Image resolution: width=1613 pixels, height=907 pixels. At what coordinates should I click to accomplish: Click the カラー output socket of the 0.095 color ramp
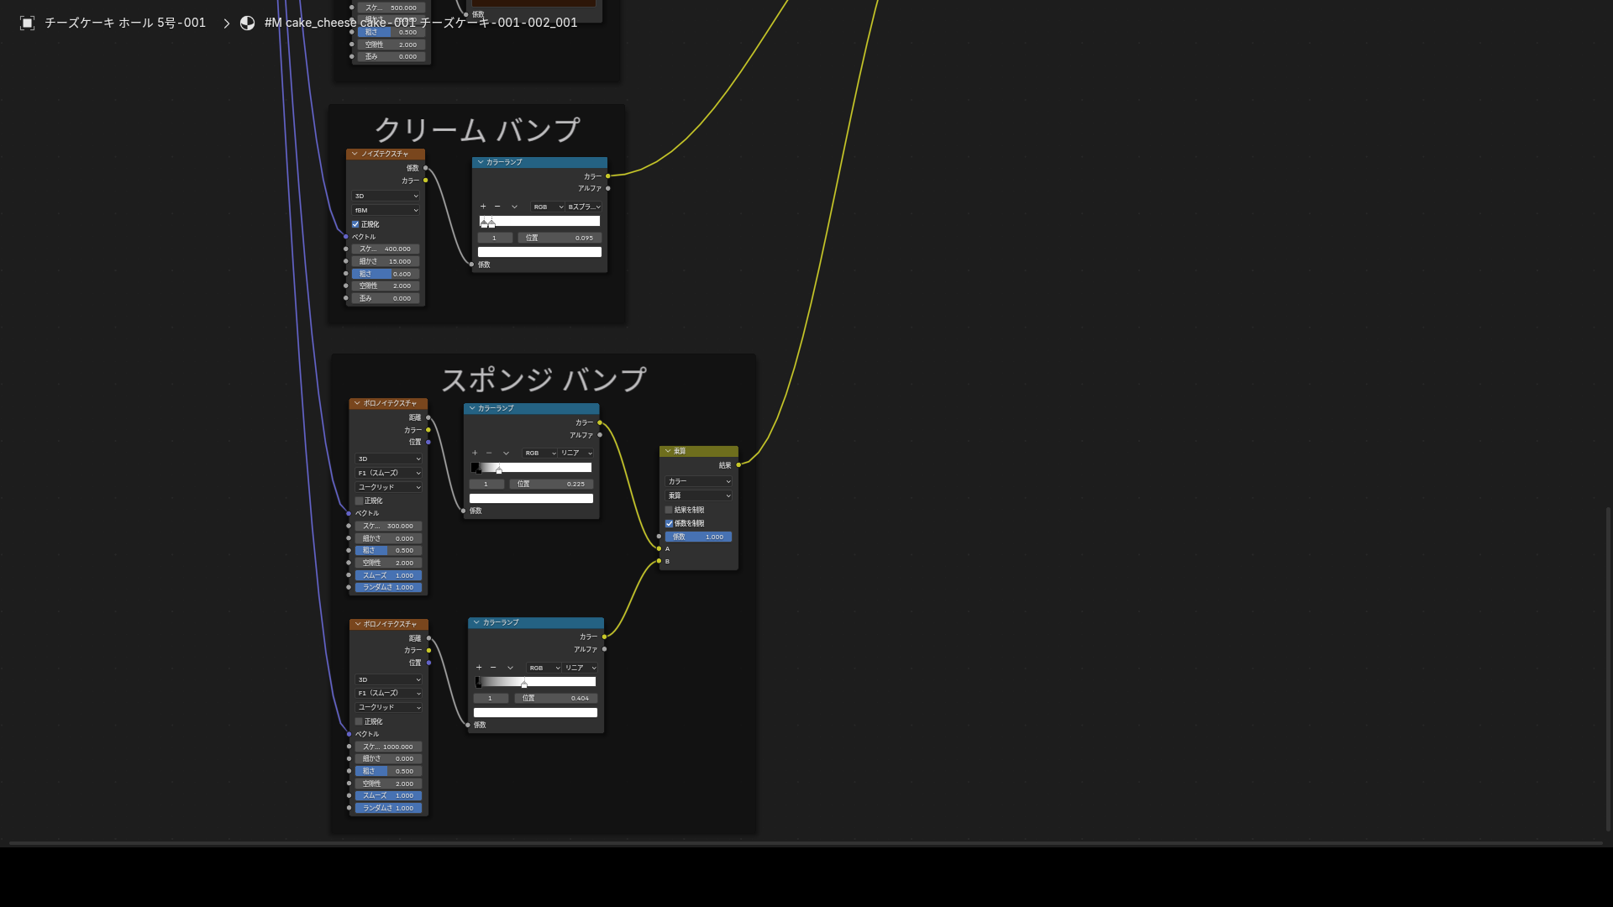tap(608, 176)
